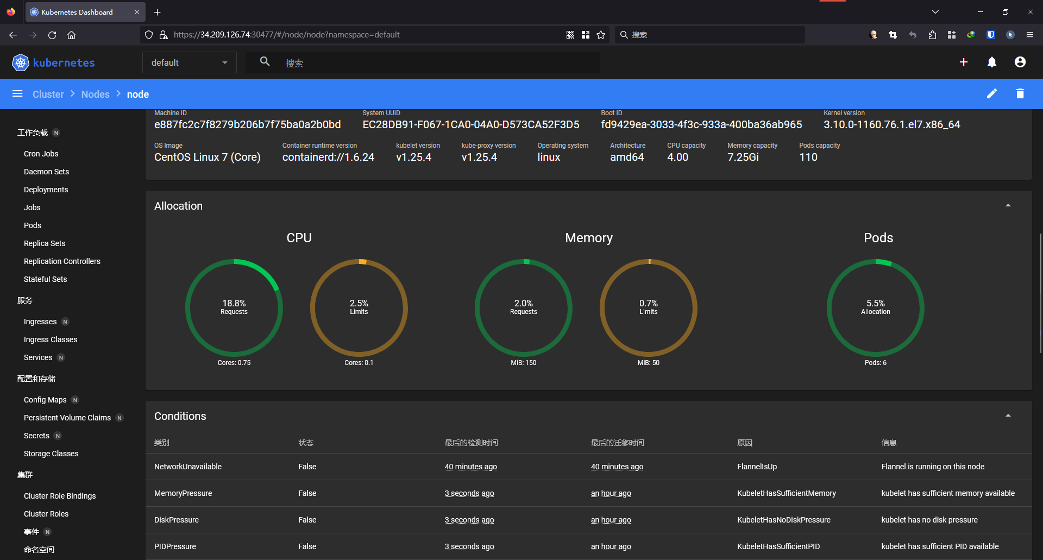Click the page vertical scrollbar
The image size is (1043, 560).
point(1040,293)
